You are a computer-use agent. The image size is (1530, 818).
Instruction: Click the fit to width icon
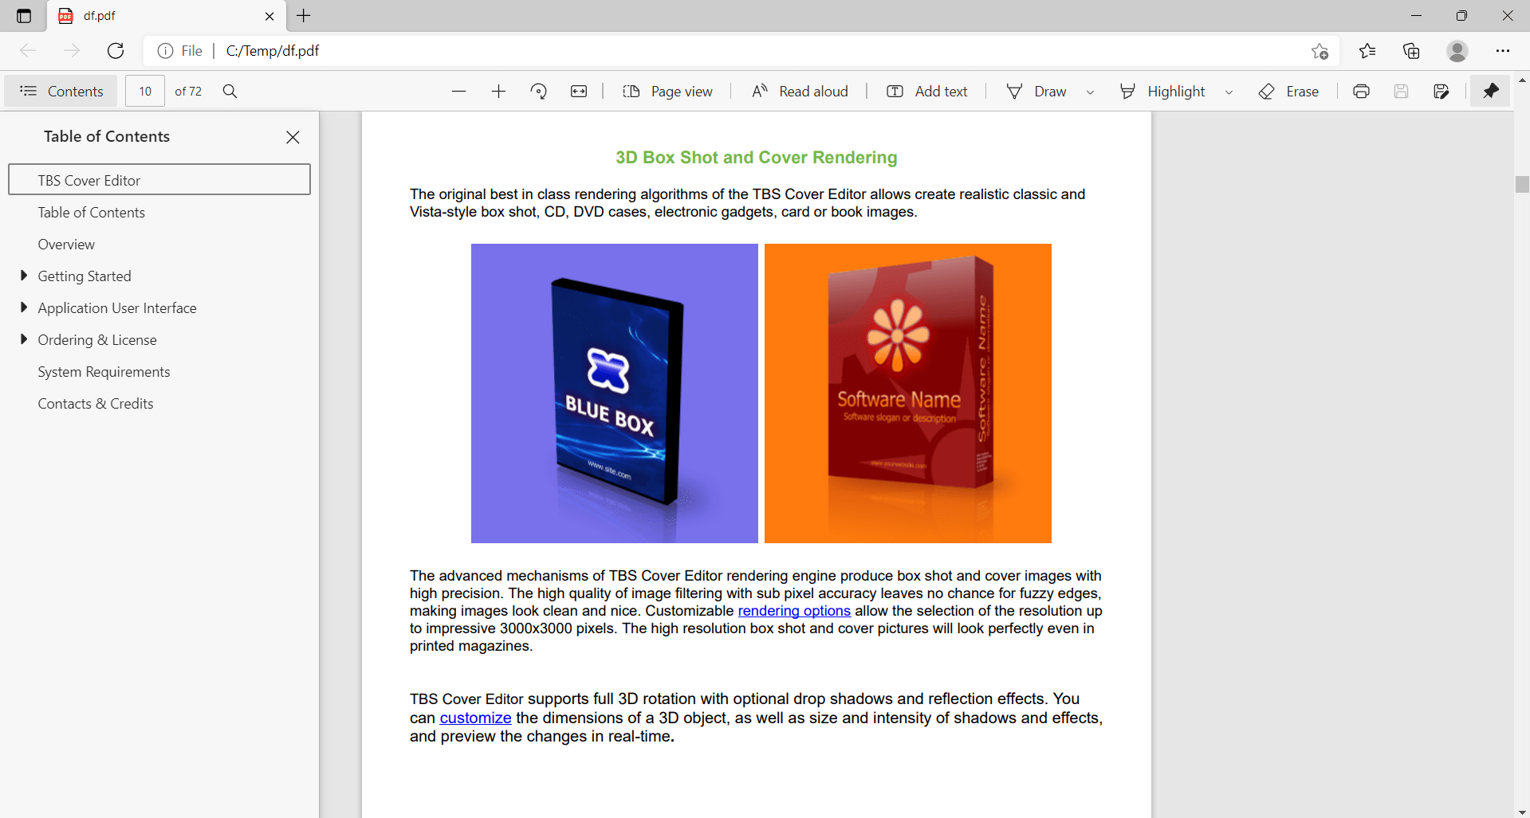pos(579,92)
